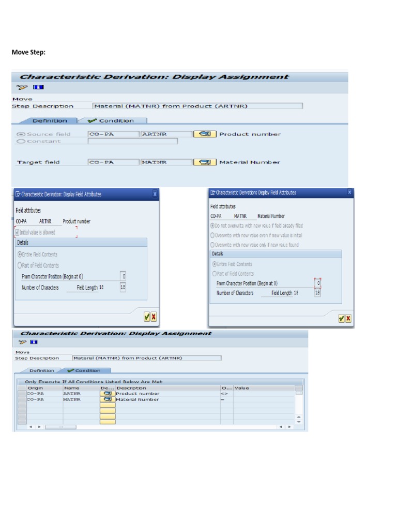Click the left horizontal scrollbar thumb under the conditions table
The image size is (397, 529).
(x=61, y=427)
